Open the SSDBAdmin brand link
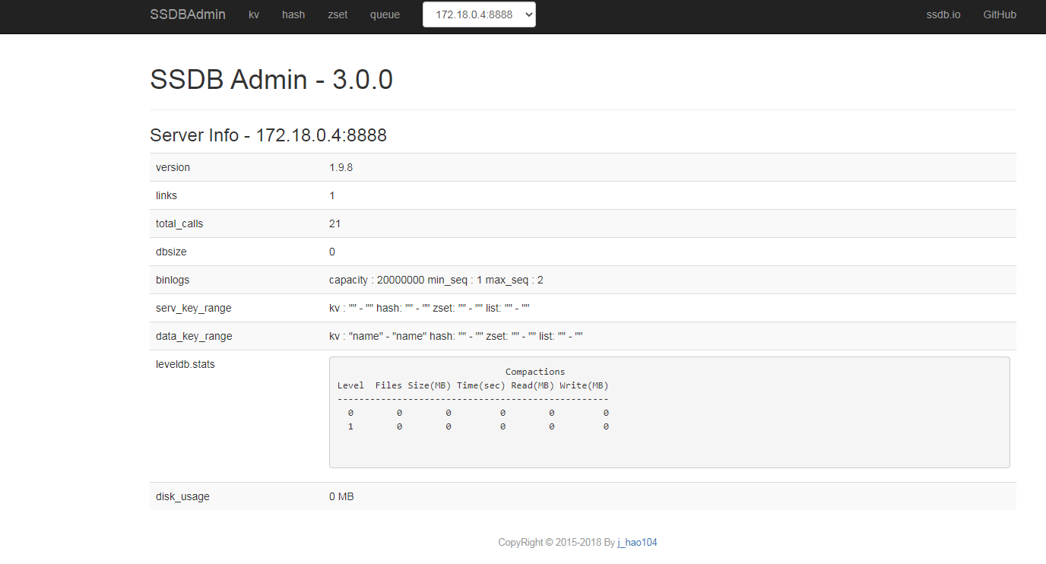The height and width of the screenshot is (564, 1046). (188, 14)
